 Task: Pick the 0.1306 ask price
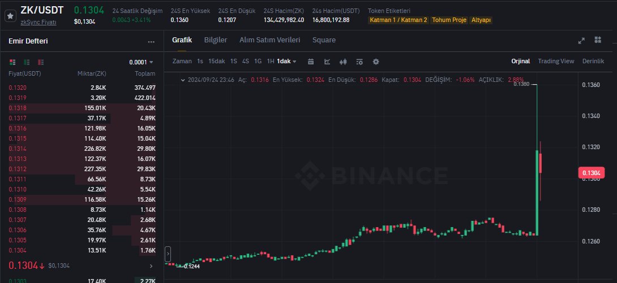(x=82, y=230)
